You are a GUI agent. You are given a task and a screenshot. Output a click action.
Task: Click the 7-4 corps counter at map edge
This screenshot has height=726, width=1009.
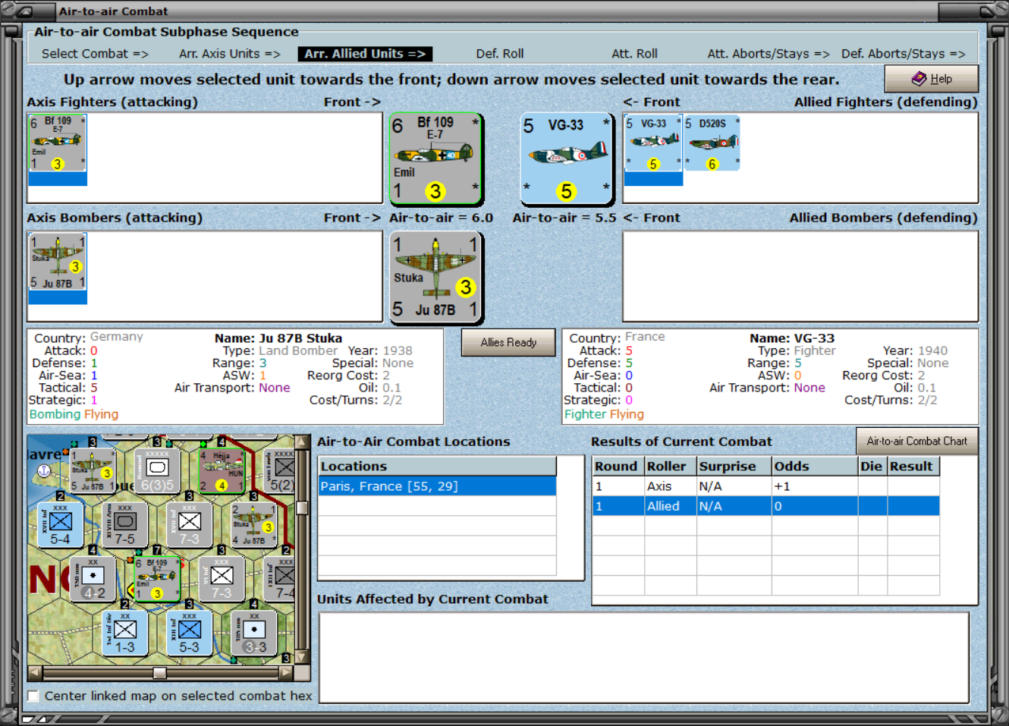280,578
